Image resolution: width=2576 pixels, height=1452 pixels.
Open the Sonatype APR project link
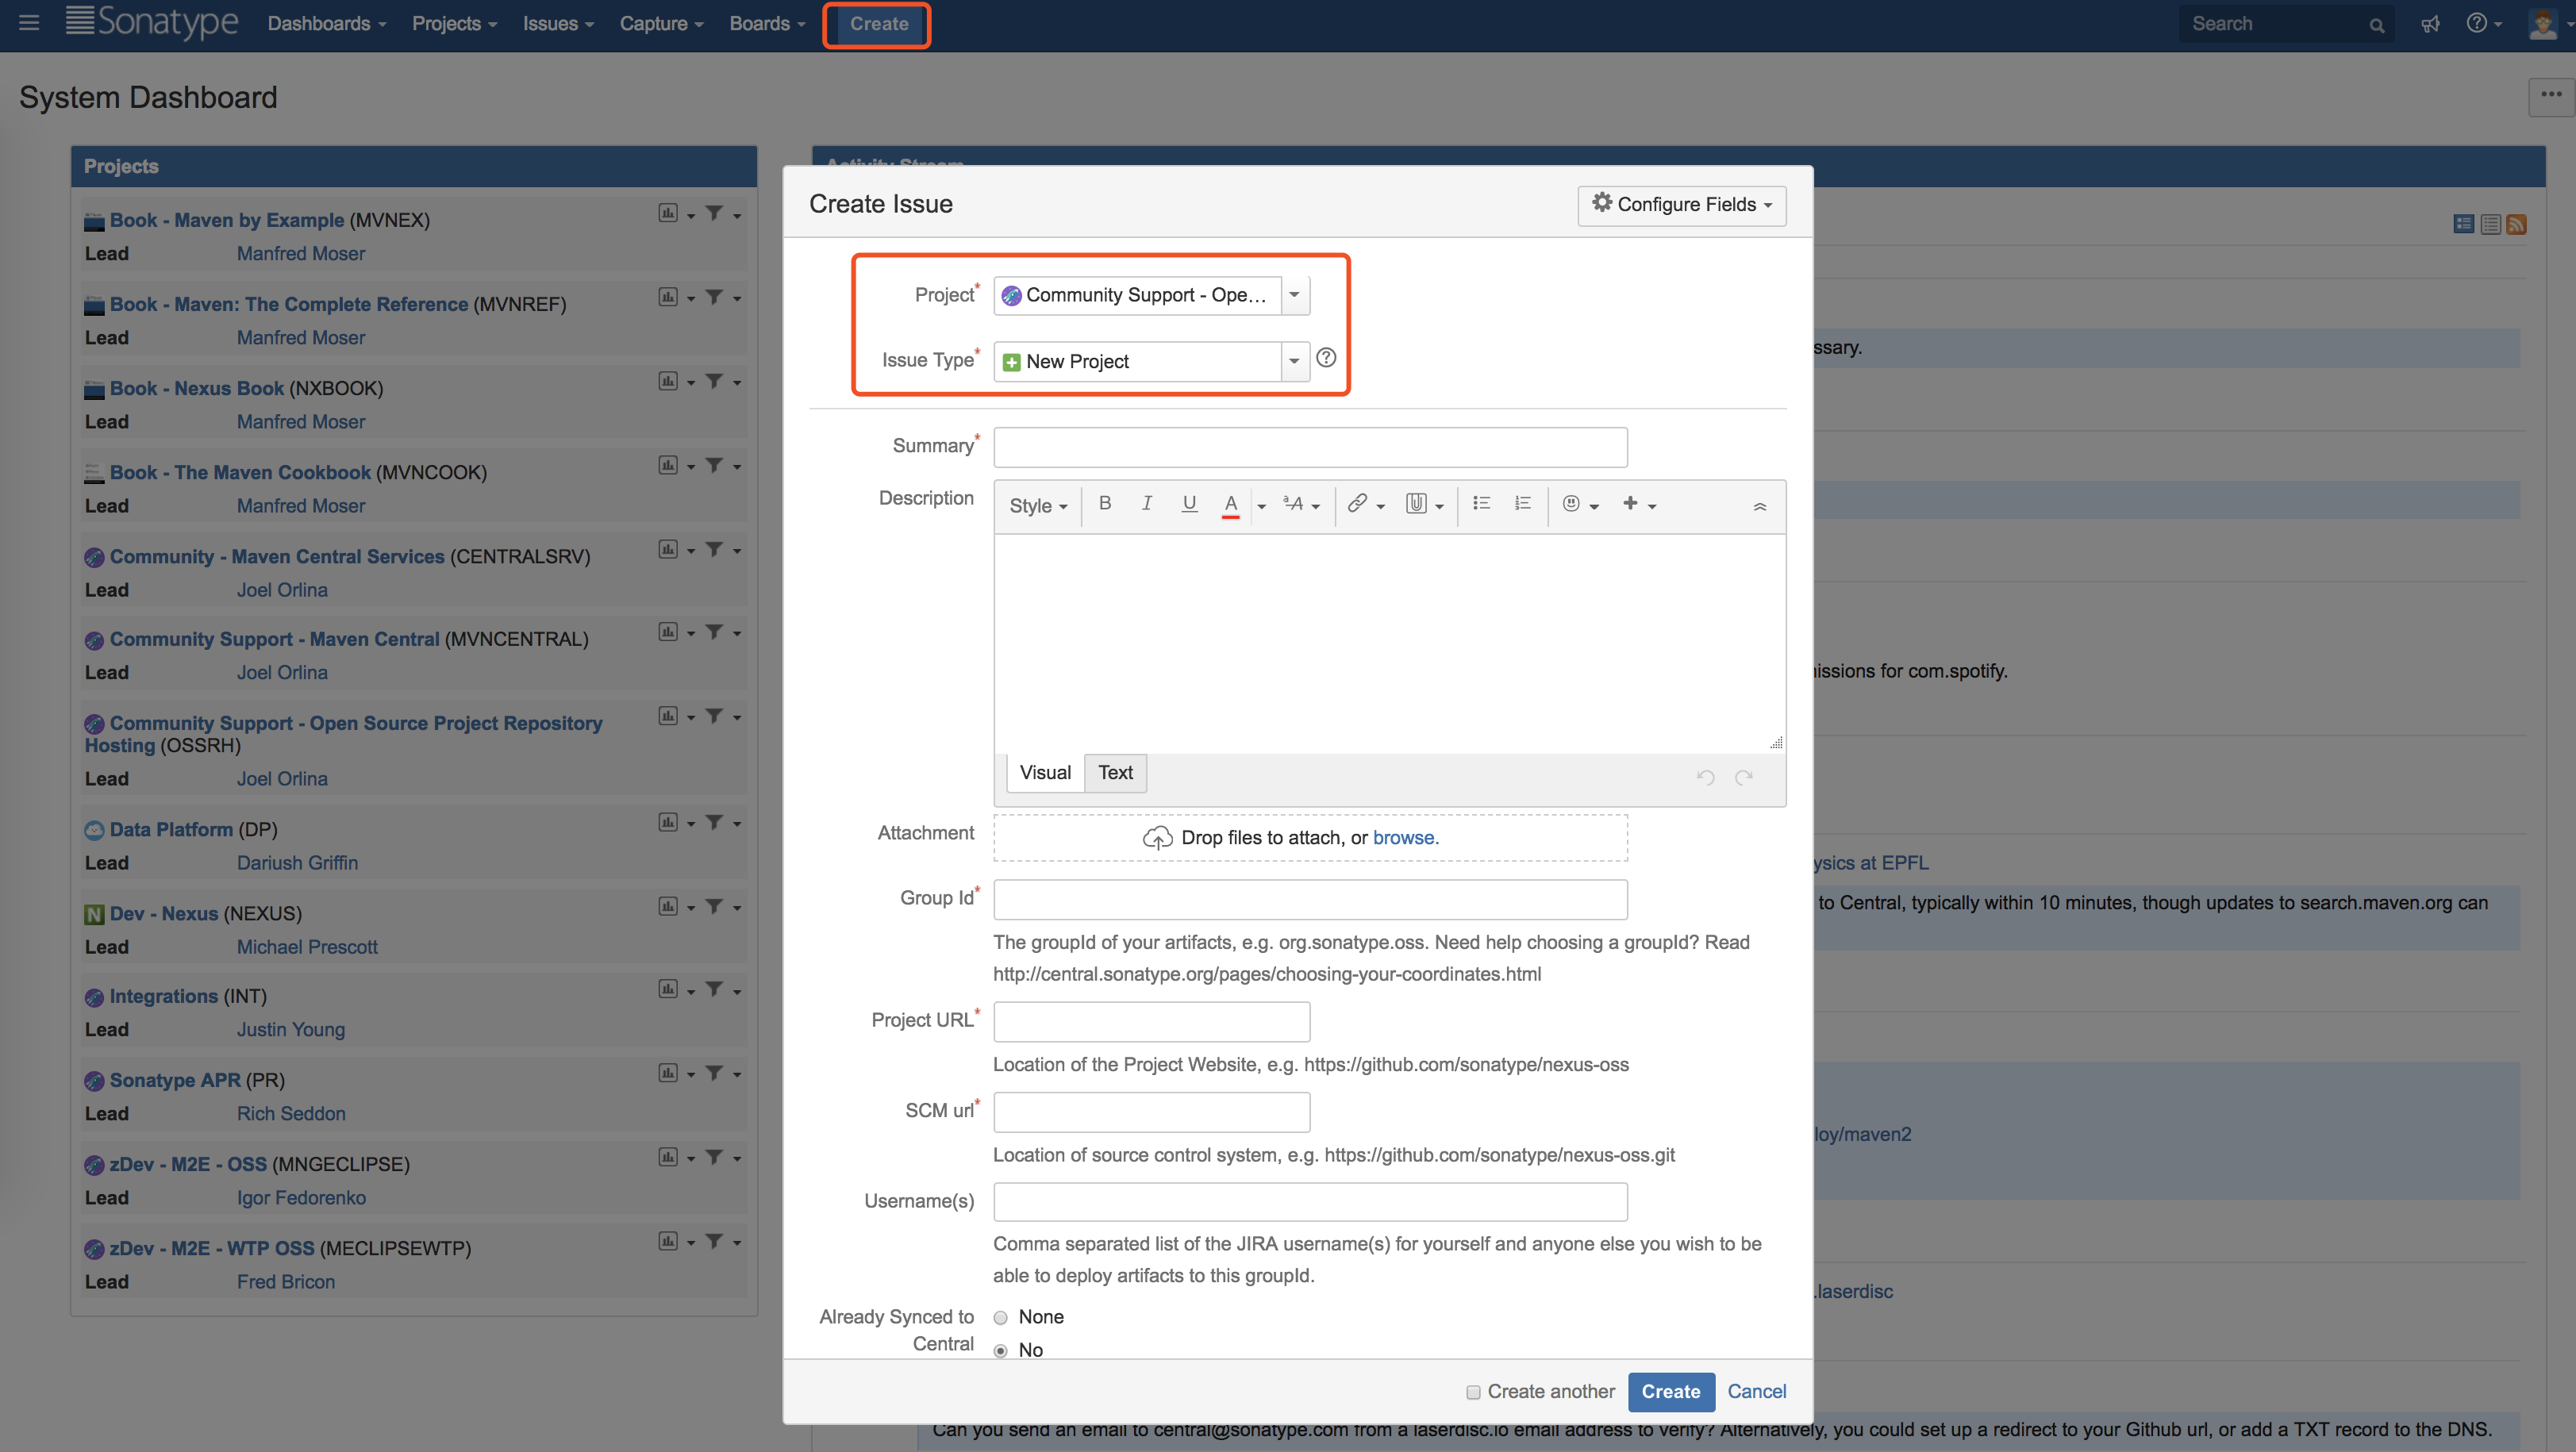click(175, 1079)
